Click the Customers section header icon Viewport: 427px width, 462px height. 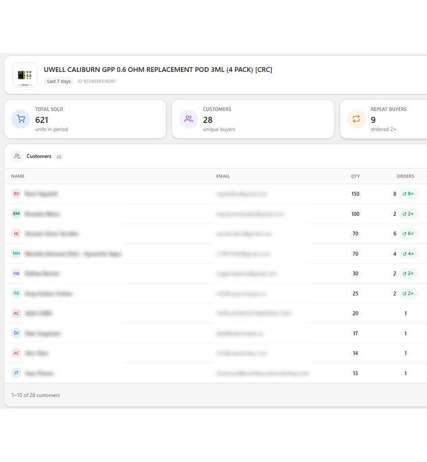(x=17, y=156)
